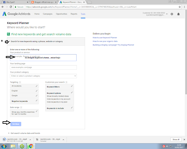Close the Keyword Planner browser tab
This screenshot has height=149, width=187.
coord(84,2)
